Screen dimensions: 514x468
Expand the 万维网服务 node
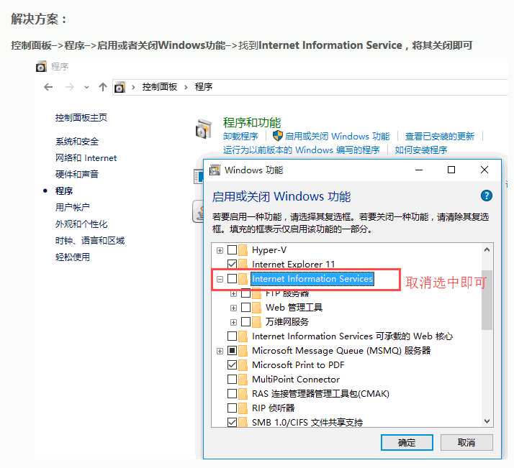point(233,322)
